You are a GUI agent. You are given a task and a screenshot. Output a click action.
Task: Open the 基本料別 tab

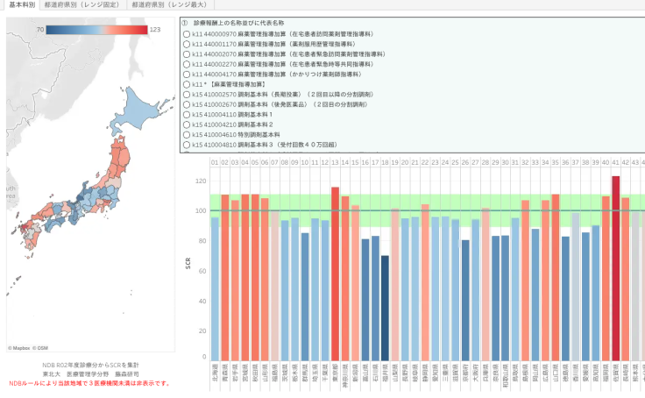coord(21,5)
